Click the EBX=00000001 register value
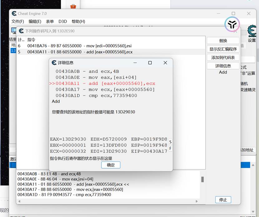259x217 pixels. tap(68, 145)
